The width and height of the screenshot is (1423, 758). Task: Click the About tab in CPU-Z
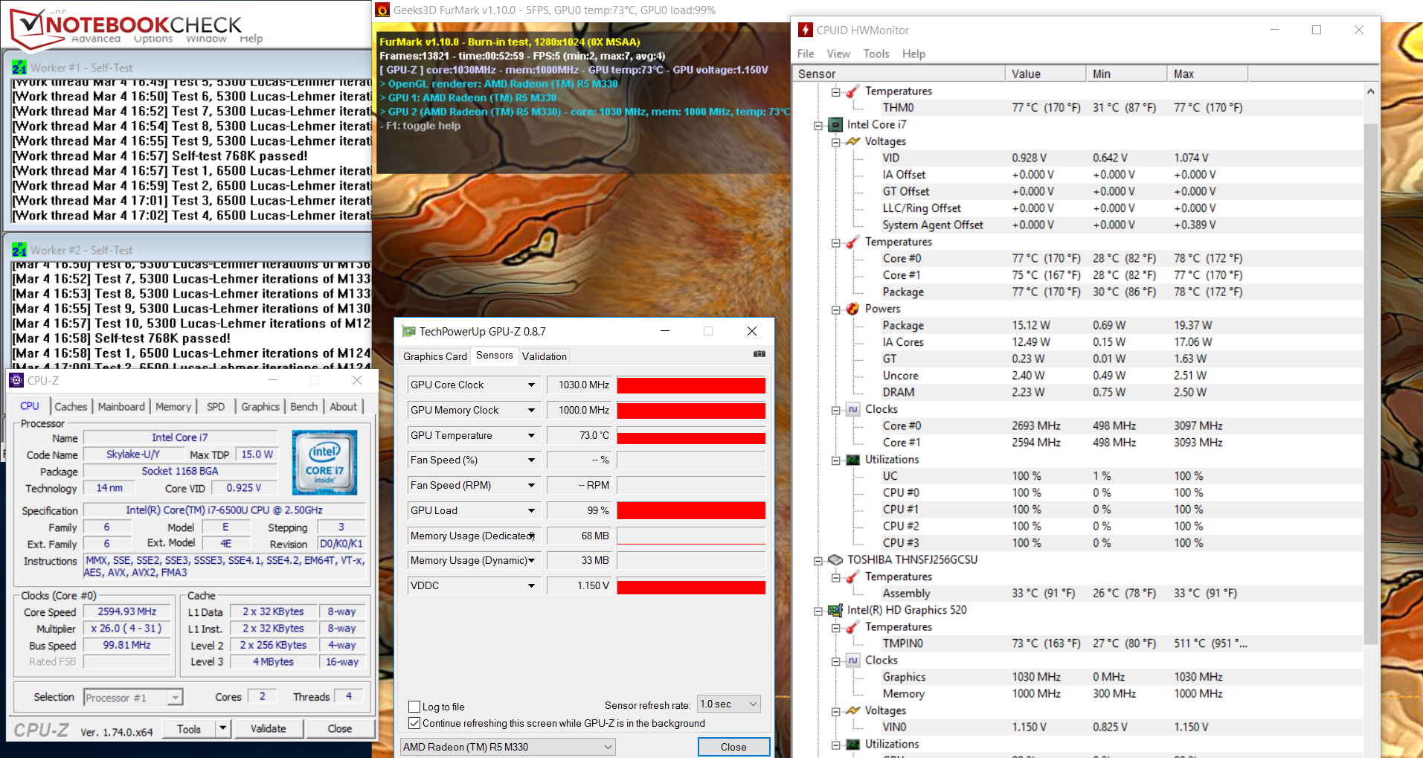point(343,406)
